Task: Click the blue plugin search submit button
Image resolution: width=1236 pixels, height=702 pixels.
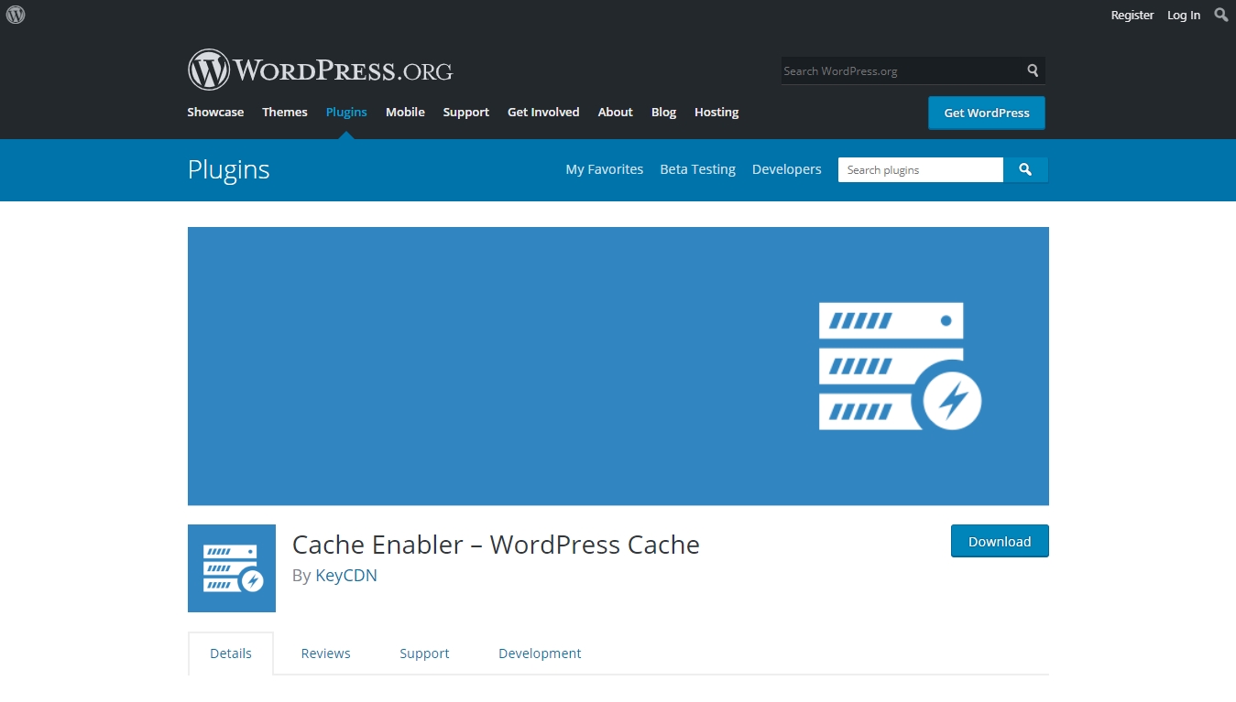Action: point(1025,169)
